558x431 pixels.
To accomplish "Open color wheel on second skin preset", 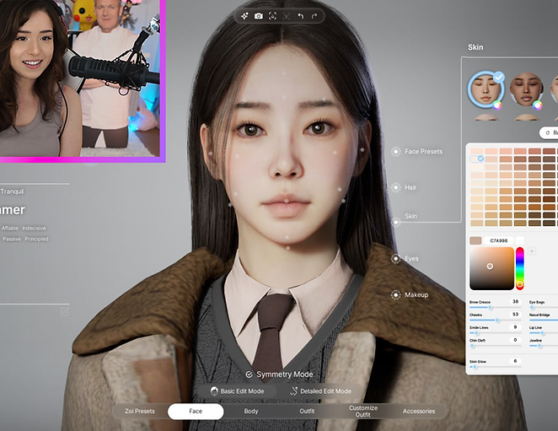I will (538, 105).
